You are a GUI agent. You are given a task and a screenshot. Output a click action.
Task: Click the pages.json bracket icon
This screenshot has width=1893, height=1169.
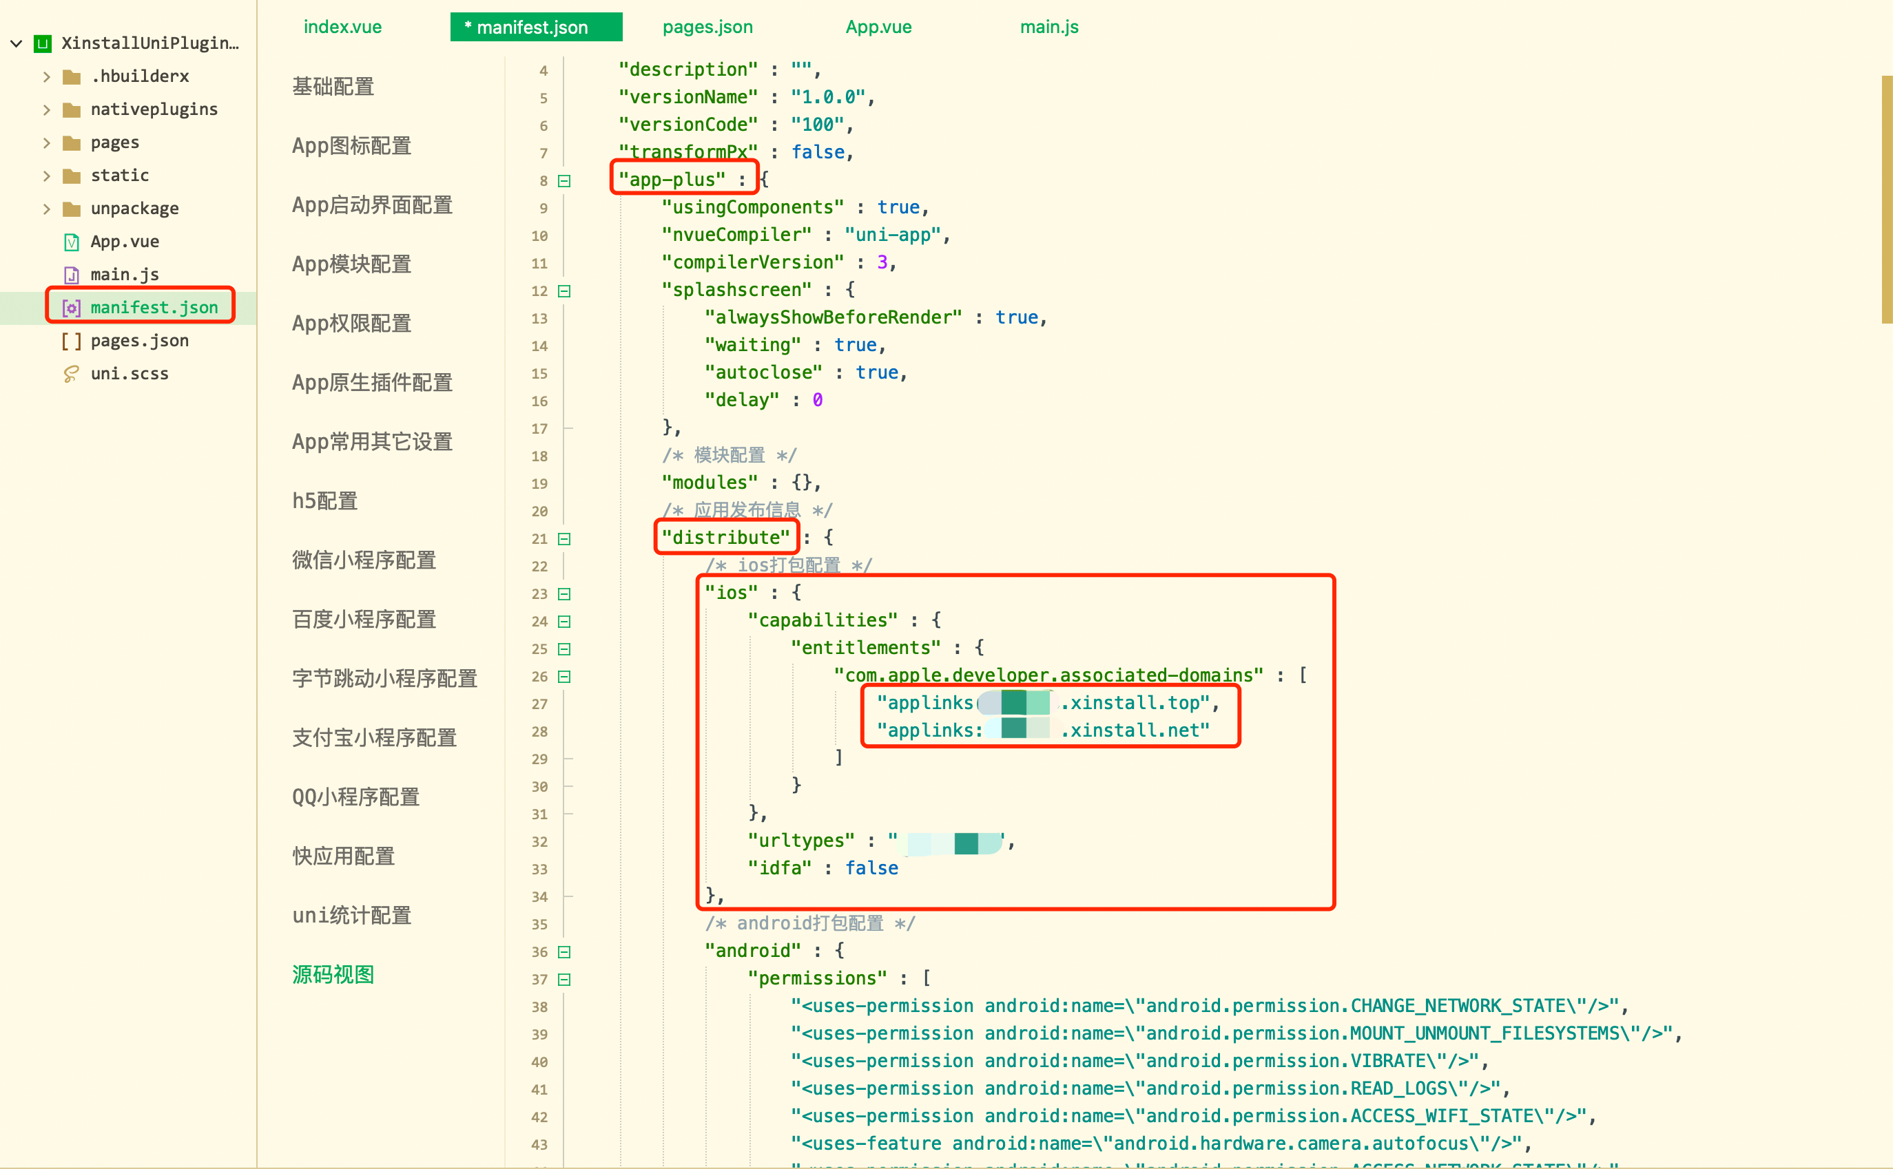tap(70, 340)
